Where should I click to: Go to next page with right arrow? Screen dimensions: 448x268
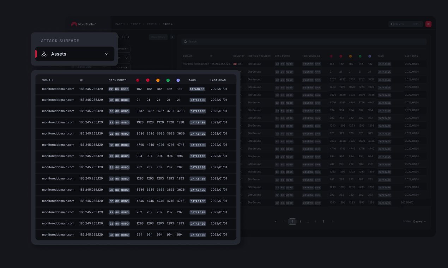[x=332, y=221]
